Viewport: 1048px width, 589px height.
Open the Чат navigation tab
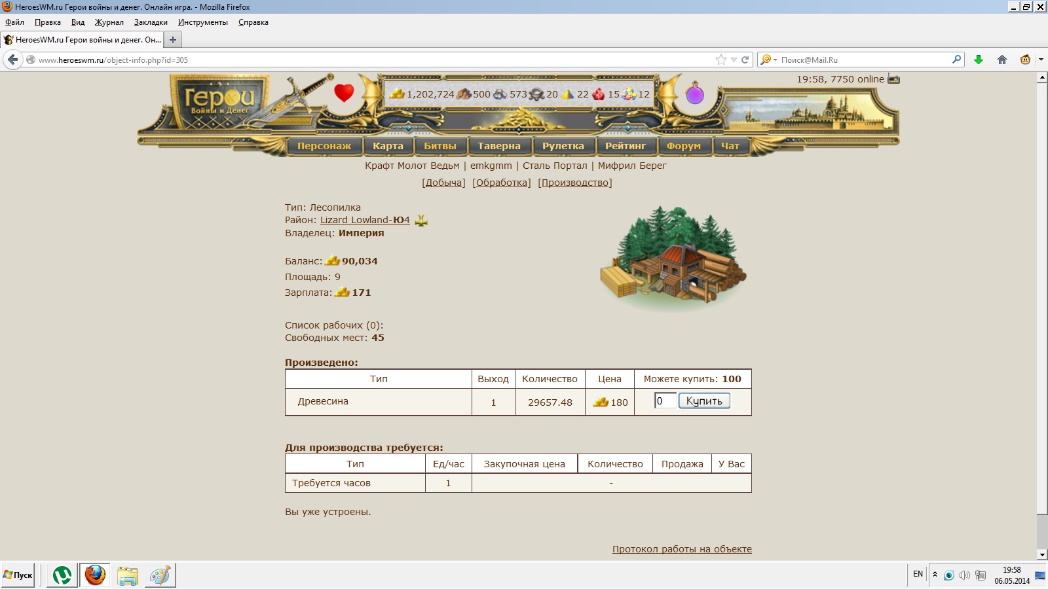click(730, 146)
